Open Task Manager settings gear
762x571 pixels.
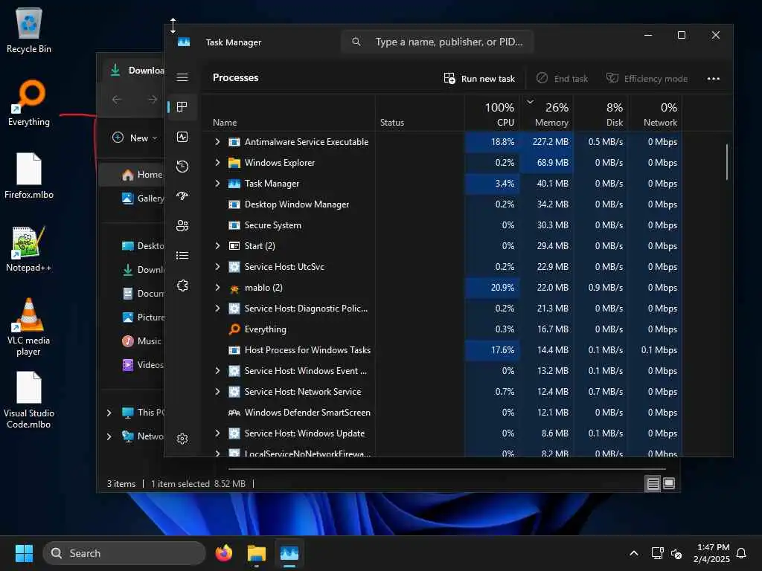pos(182,439)
